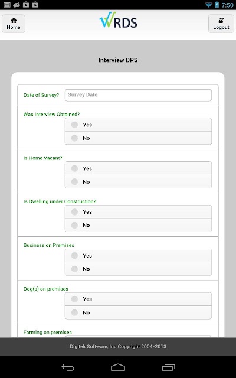236x378 pixels.
Task: Mark Yes for Business on Premises
Action: 138,256
